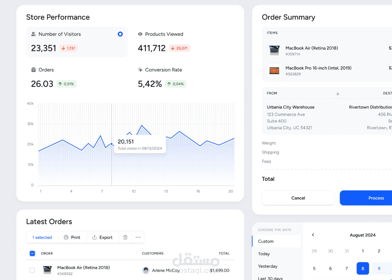Select Today in the date menu
The height and width of the screenshot is (280, 392).
click(x=264, y=254)
